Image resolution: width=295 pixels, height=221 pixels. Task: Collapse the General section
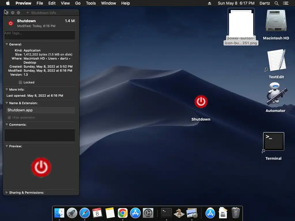click(7, 44)
